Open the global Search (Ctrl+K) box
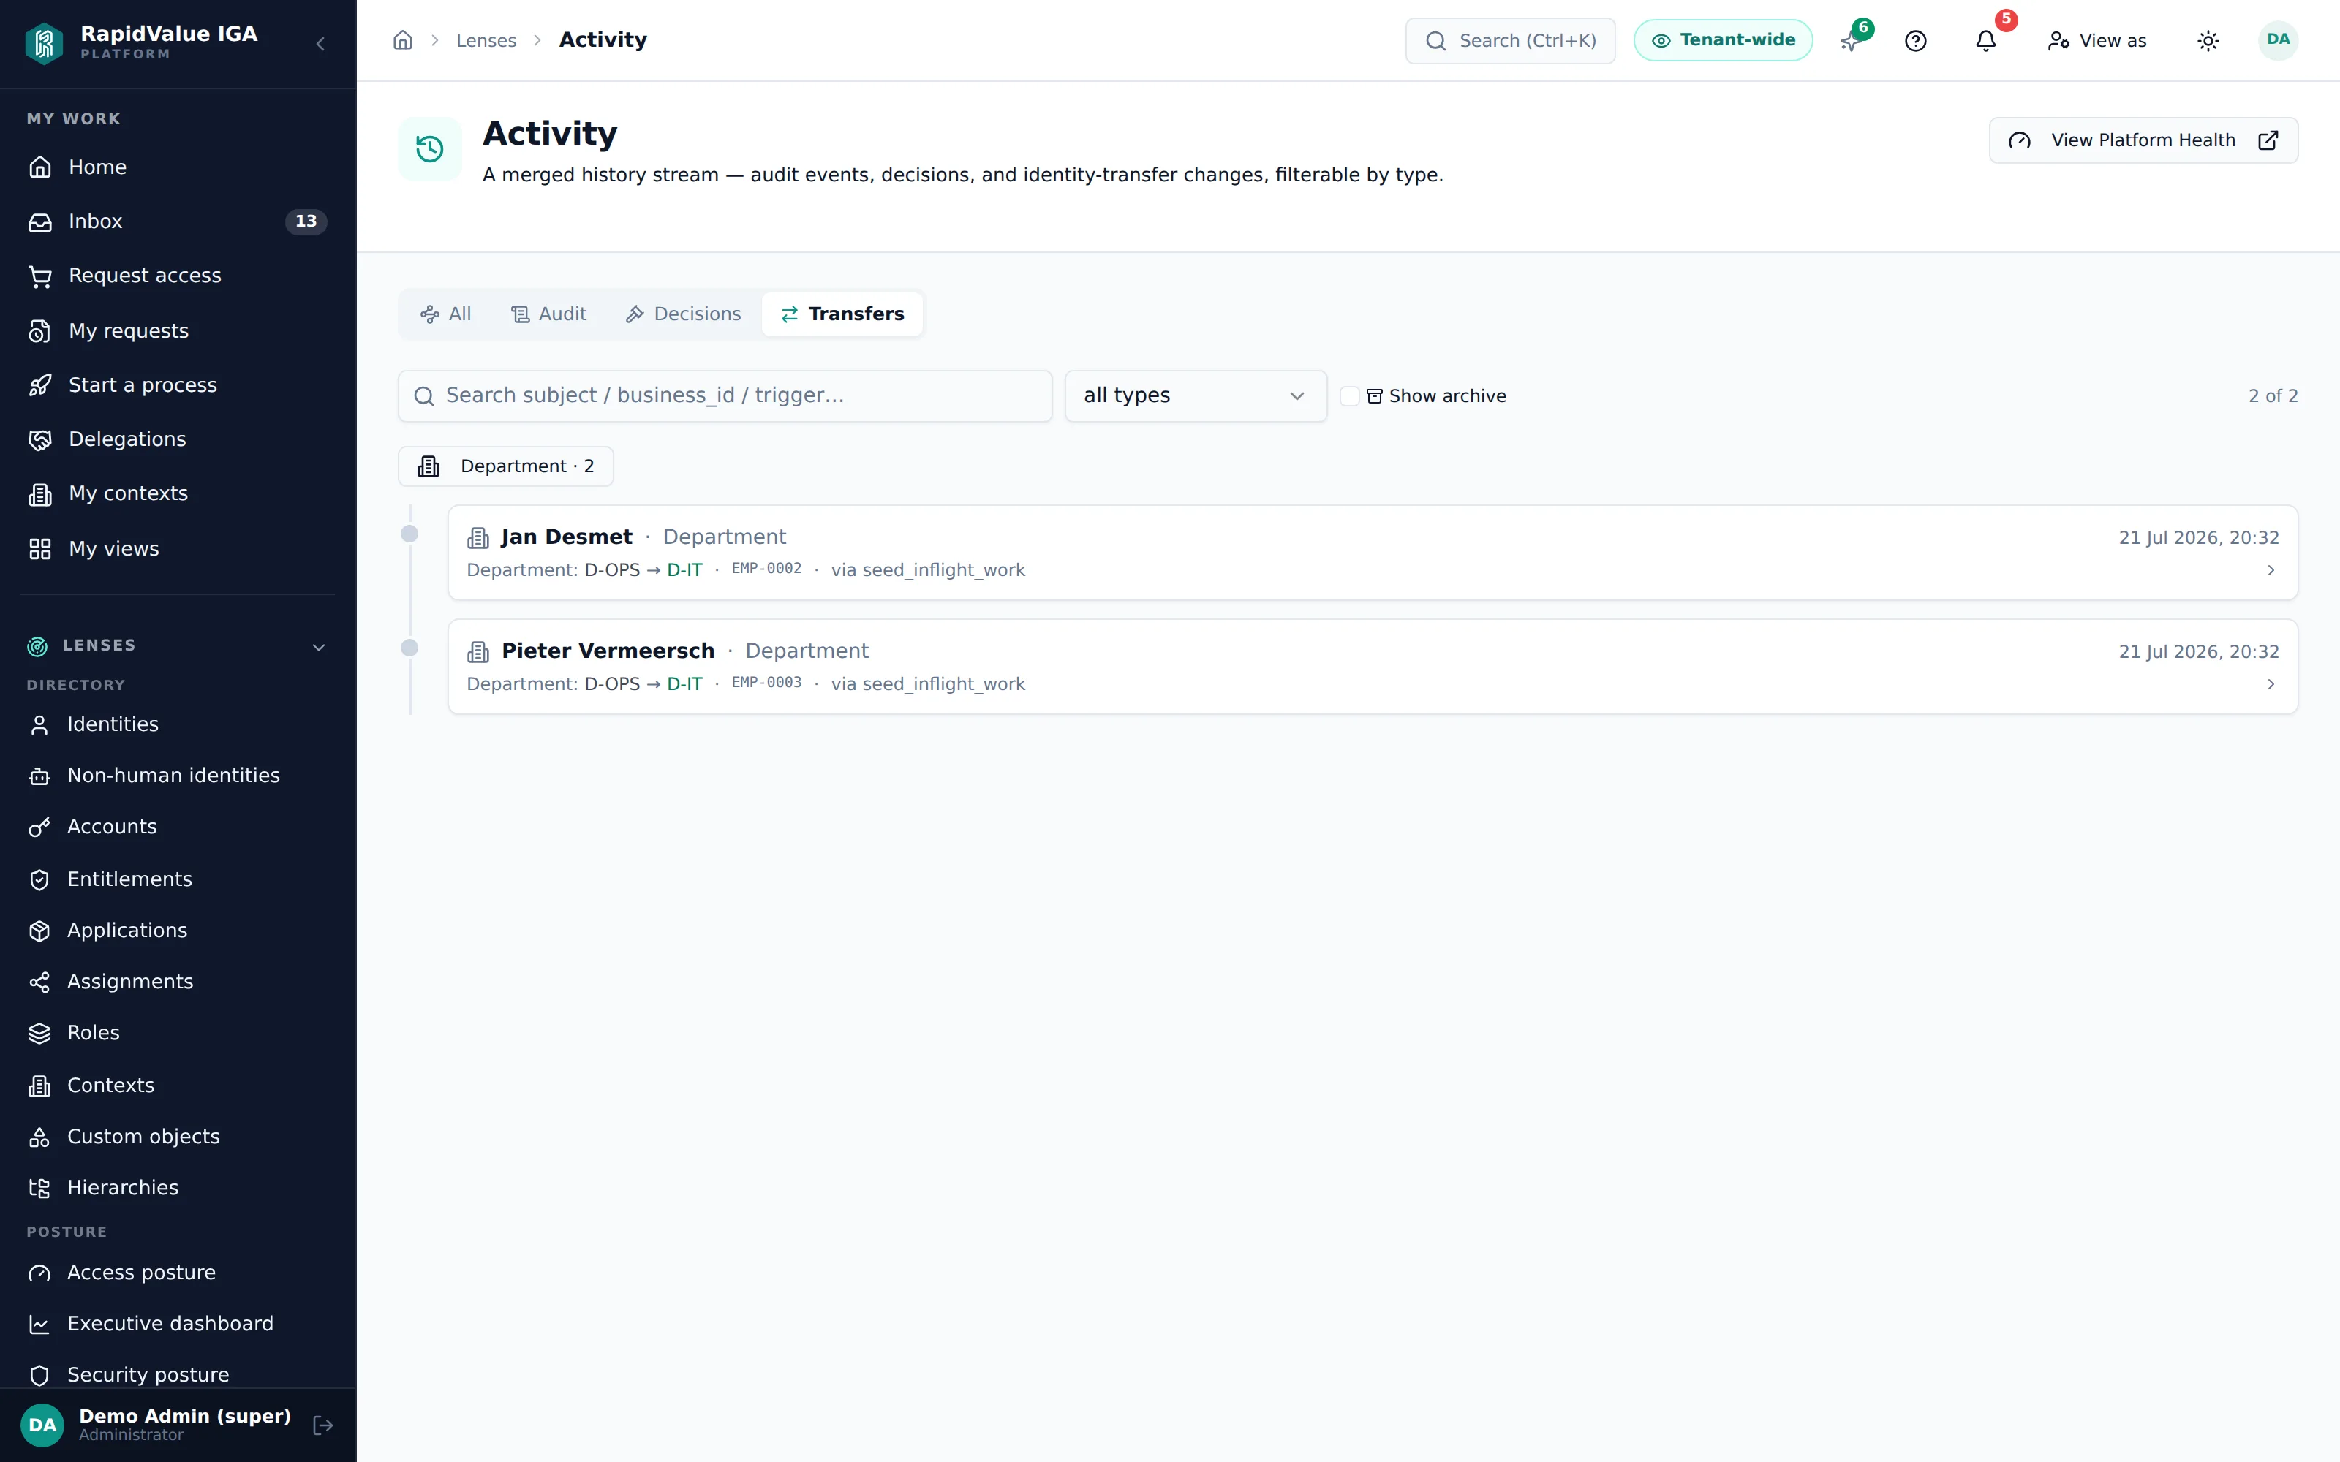Viewport: 2340px width, 1462px height. click(x=1510, y=41)
